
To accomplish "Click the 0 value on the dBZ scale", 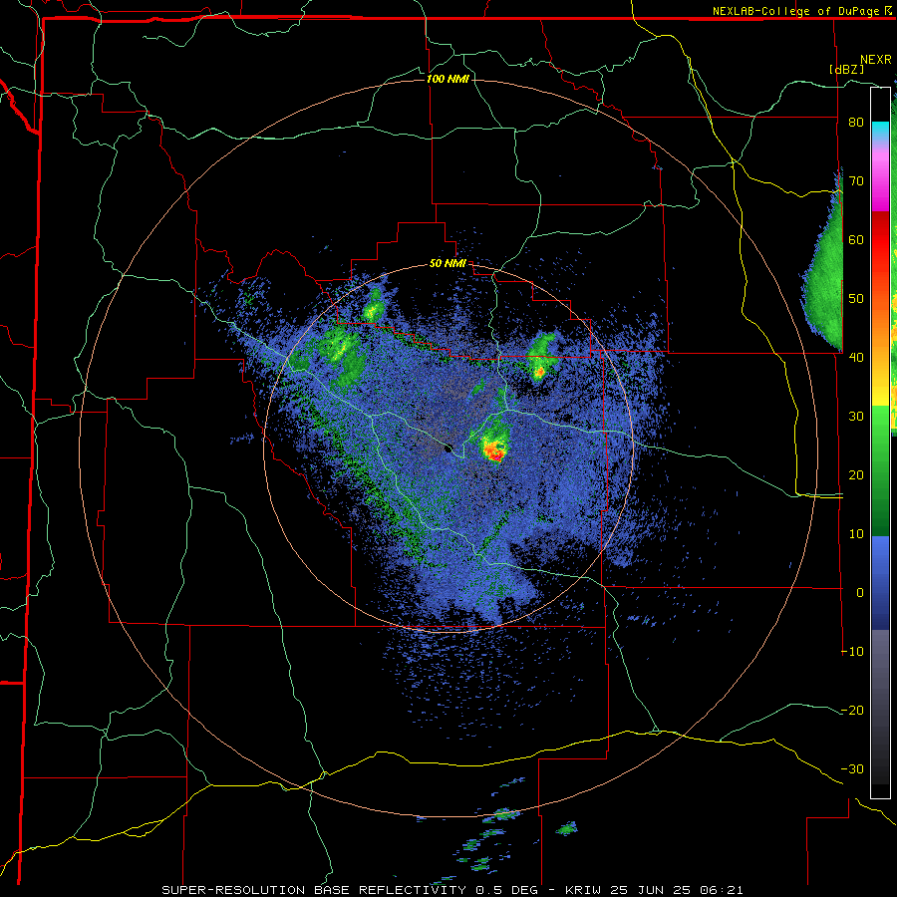I will (x=859, y=593).
